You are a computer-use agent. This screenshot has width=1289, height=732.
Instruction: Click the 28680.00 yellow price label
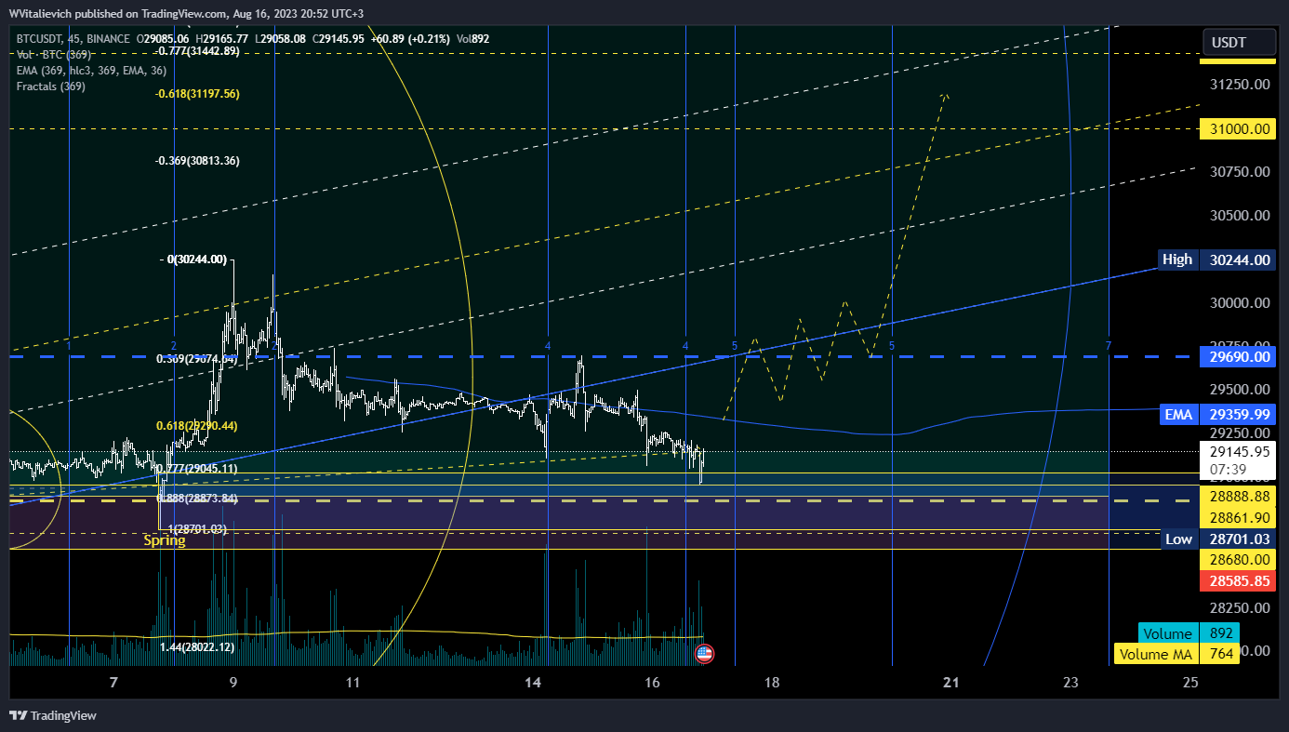click(x=1238, y=560)
